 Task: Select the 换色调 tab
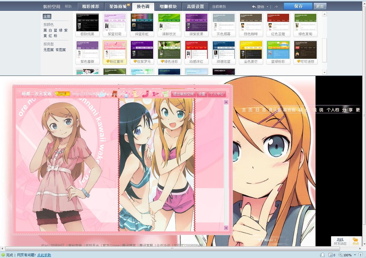click(x=143, y=7)
